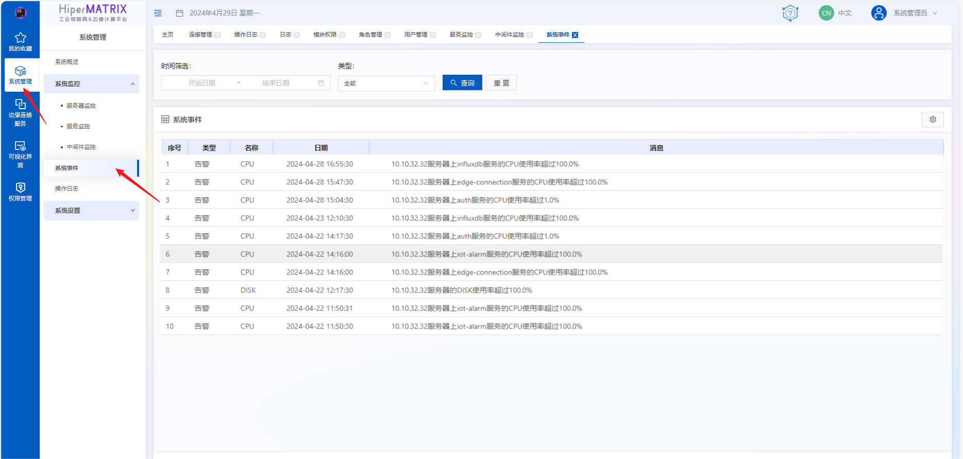Open 我的收藏 favorites star icon
Image resolution: width=963 pixels, height=459 pixels.
pos(21,38)
